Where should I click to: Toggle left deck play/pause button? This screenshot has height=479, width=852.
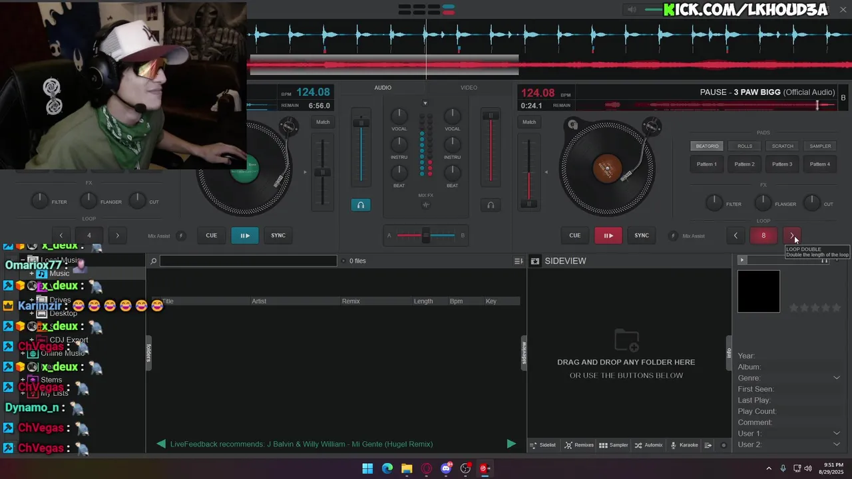click(245, 236)
